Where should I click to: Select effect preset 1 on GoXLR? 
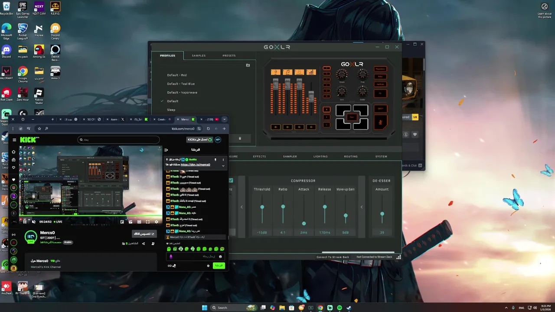(326, 68)
